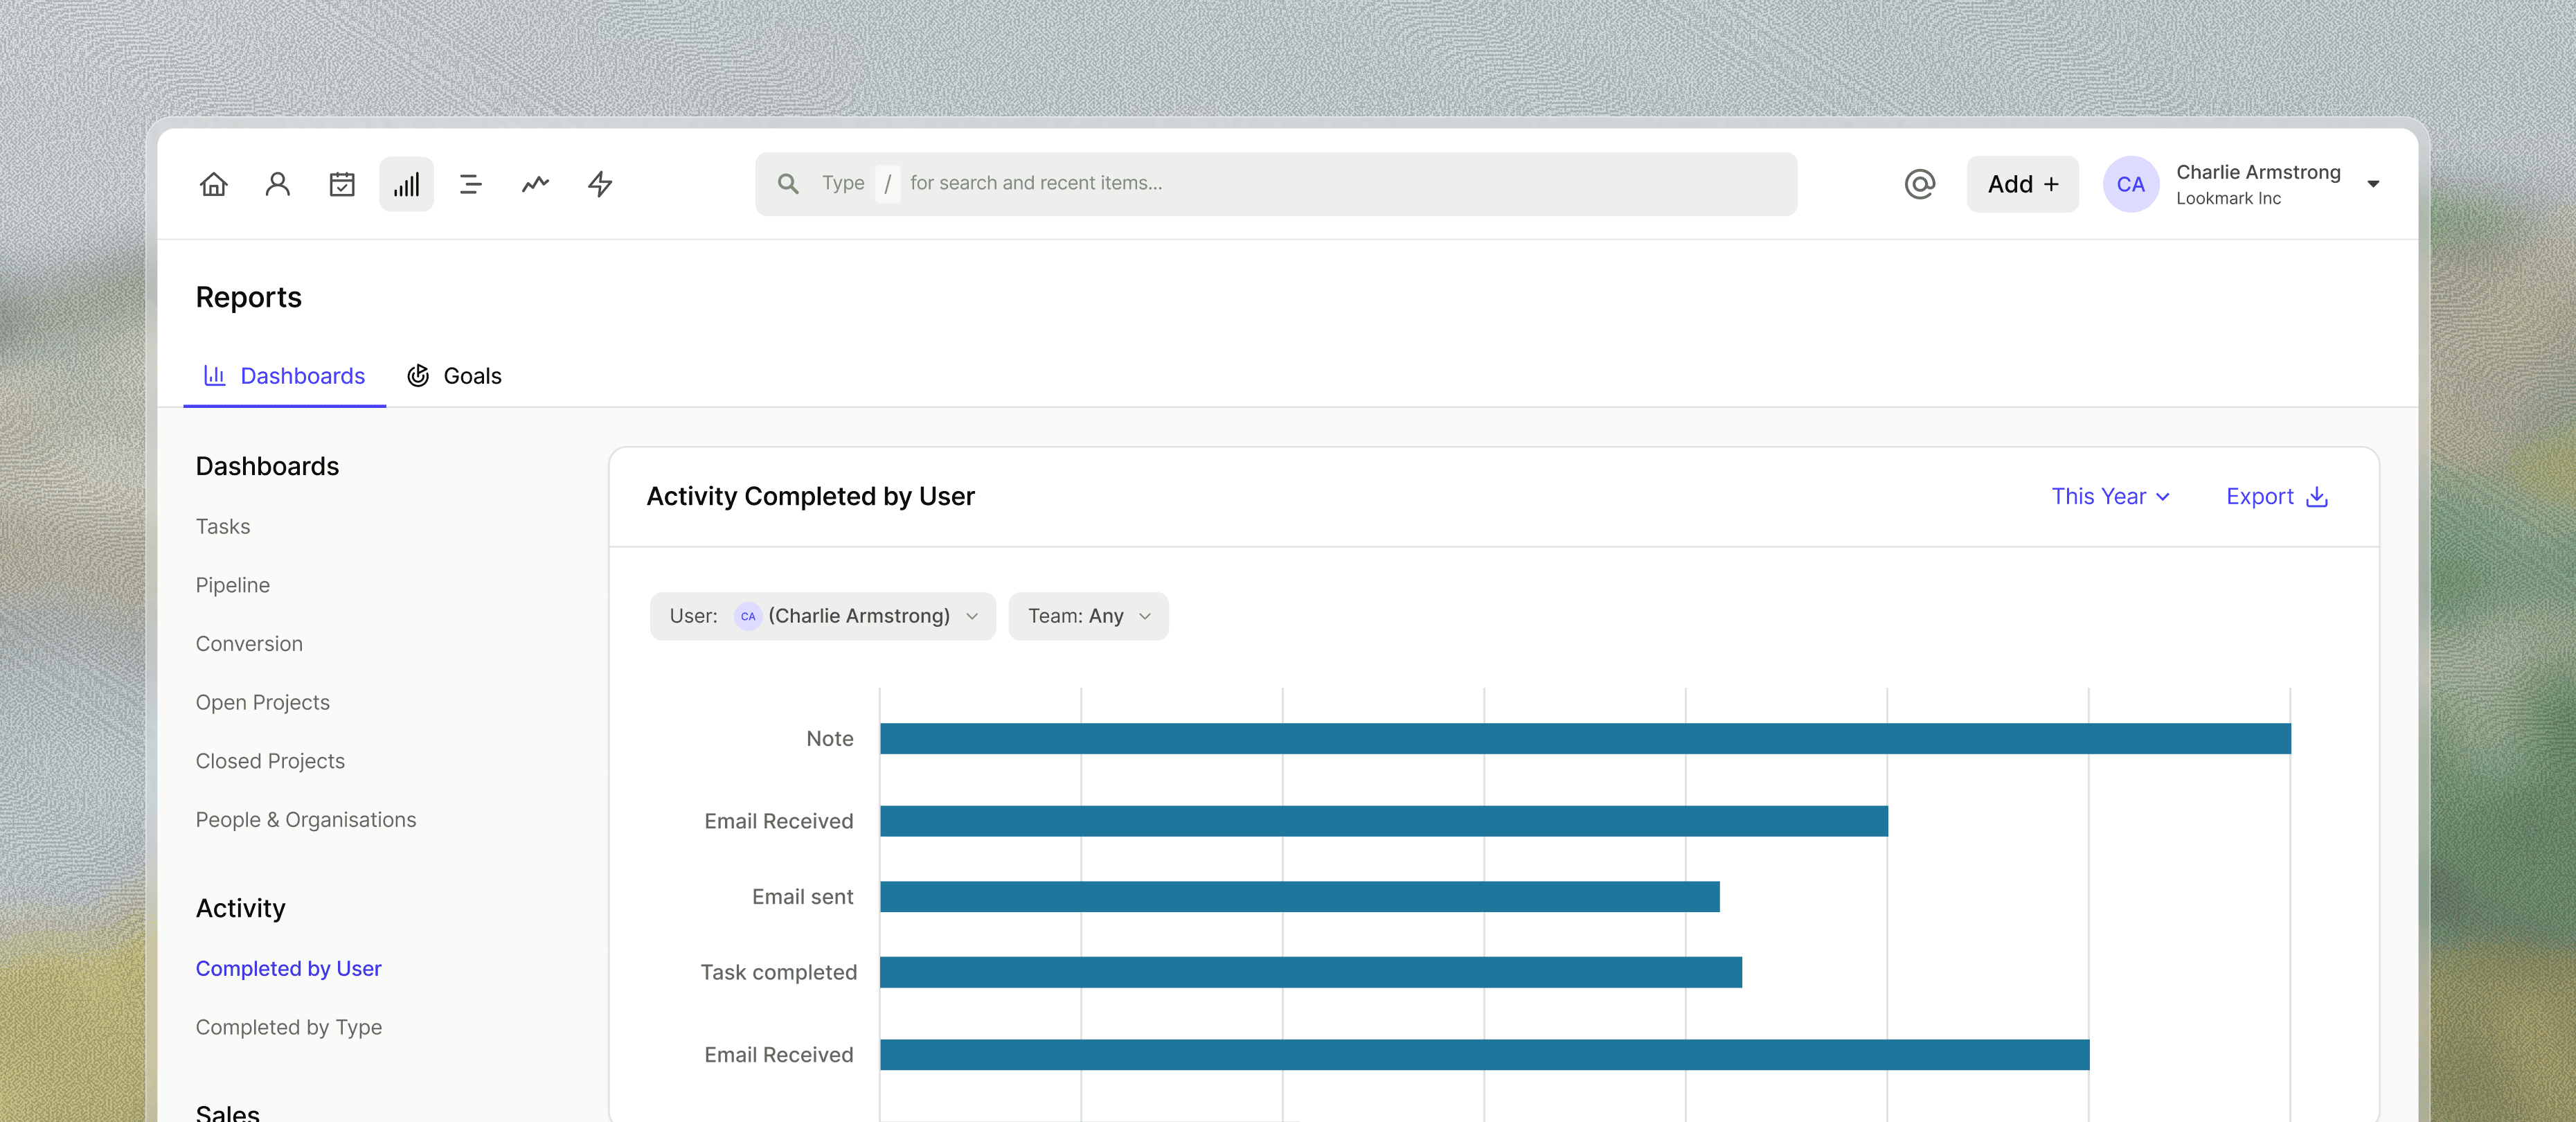
Task: Open Completed by Type report
Action: (288, 1027)
